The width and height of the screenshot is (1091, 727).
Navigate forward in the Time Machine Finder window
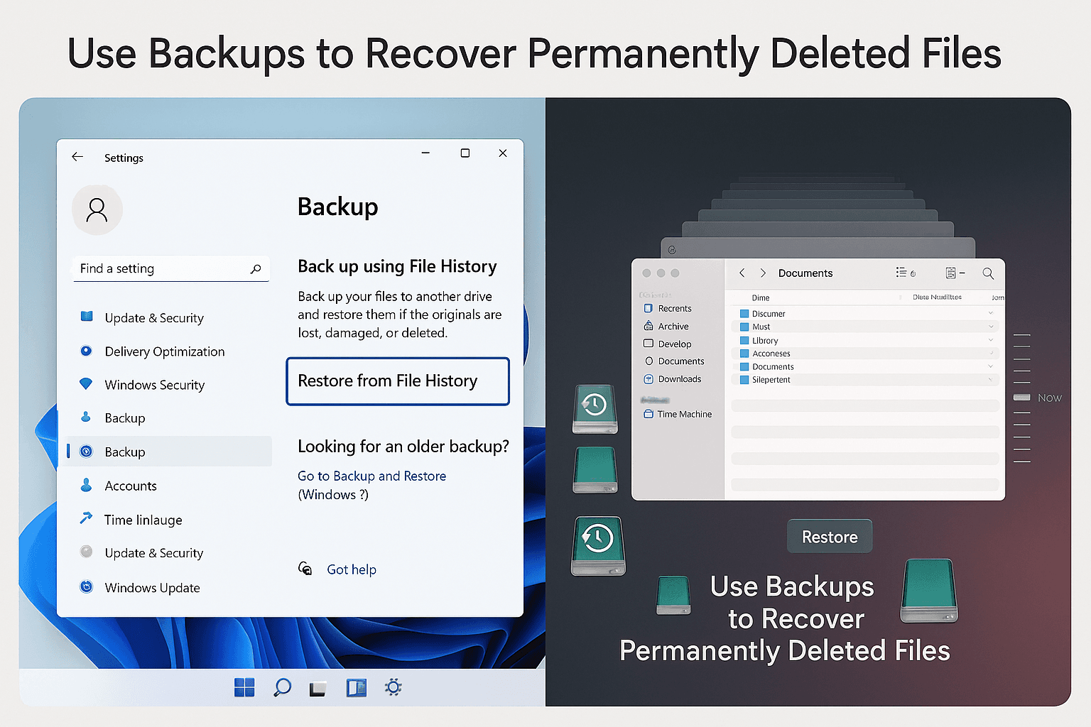click(763, 273)
